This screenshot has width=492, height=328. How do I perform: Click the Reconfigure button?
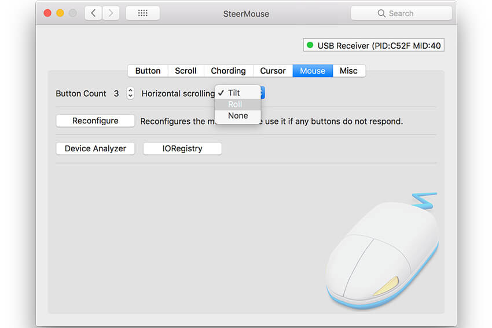click(x=96, y=121)
